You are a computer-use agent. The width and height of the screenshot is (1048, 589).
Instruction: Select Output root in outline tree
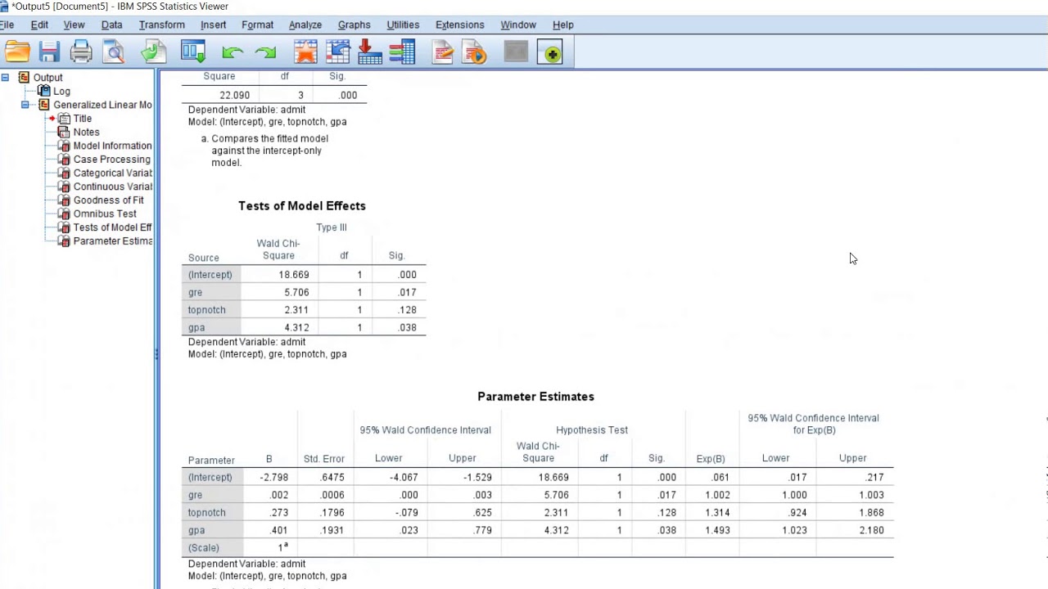point(47,78)
